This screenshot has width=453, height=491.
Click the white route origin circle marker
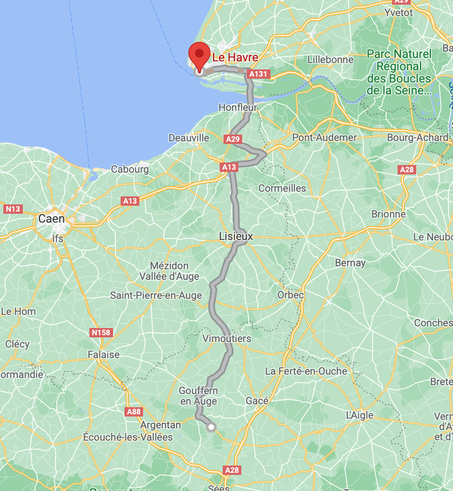211,427
